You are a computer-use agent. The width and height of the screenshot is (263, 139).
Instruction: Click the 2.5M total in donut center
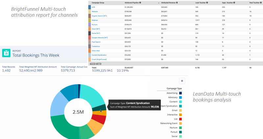coord(78,112)
